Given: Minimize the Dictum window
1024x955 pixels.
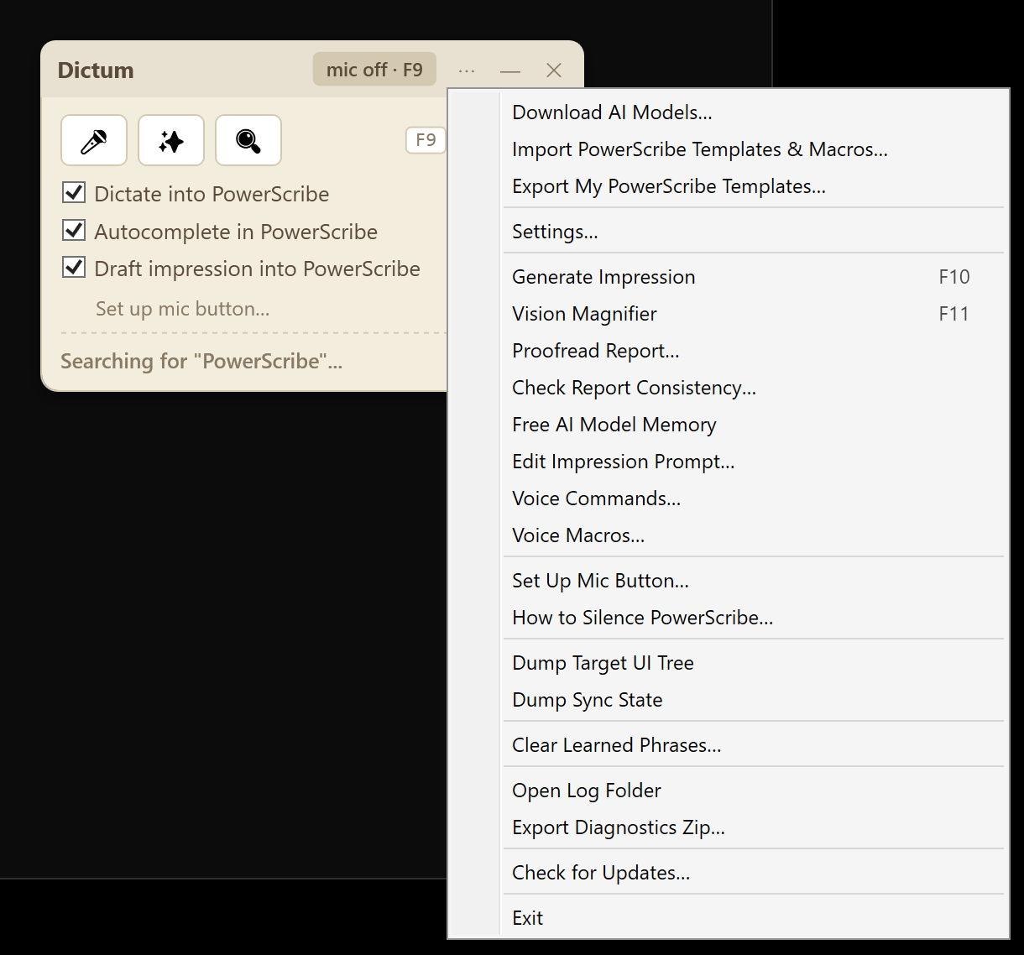Looking at the screenshot, I should tap(510, 70).
